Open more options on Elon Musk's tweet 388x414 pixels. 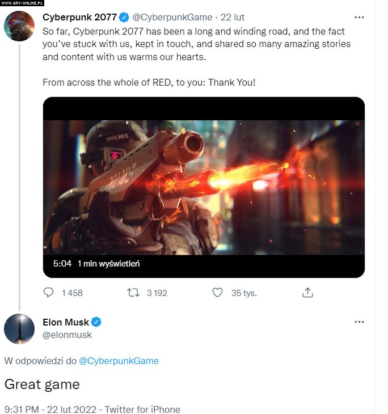(359, 322)
